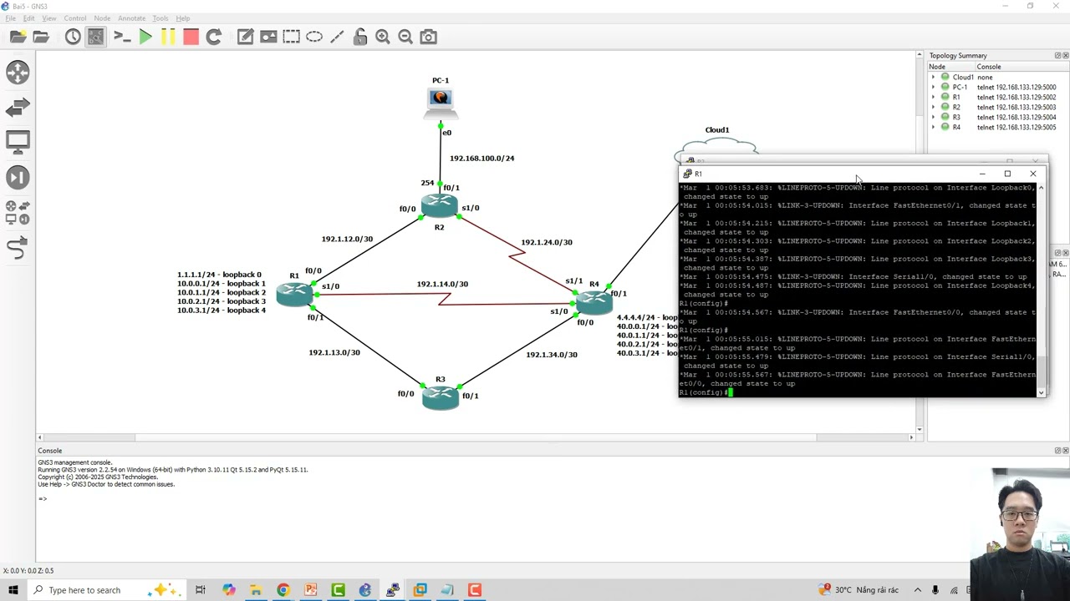This screenshot has height=601, width=1070.
Task: Browse switches in device sidebar
Action: click(x=18, y=108)
